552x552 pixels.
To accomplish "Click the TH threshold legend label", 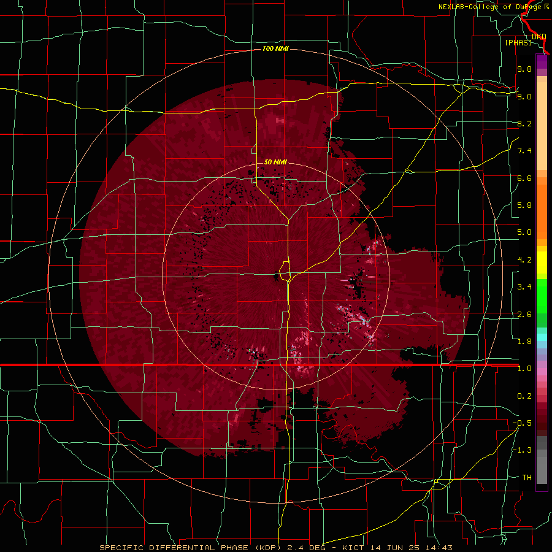I will 527,477.
